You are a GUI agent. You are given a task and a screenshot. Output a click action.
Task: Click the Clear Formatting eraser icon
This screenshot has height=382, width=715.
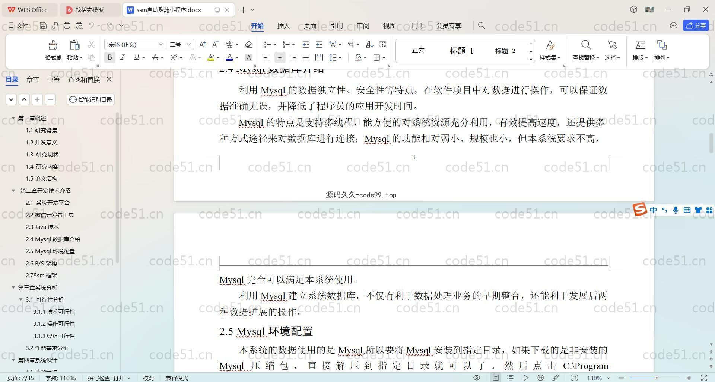(249, 44)
